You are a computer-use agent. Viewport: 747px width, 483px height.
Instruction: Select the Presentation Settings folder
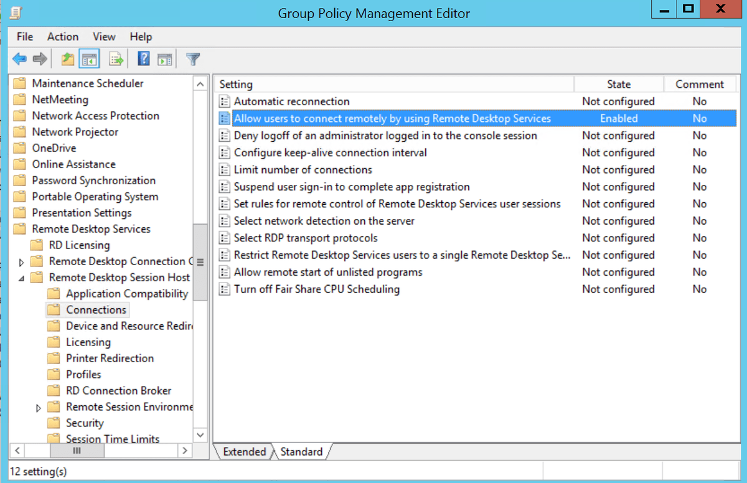82,213
